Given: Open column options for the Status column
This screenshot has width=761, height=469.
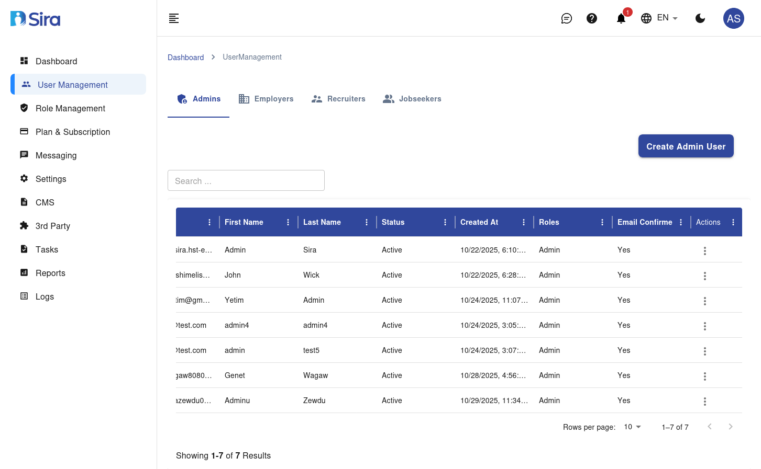Looking at the screenshot, I should click(445, 222).
